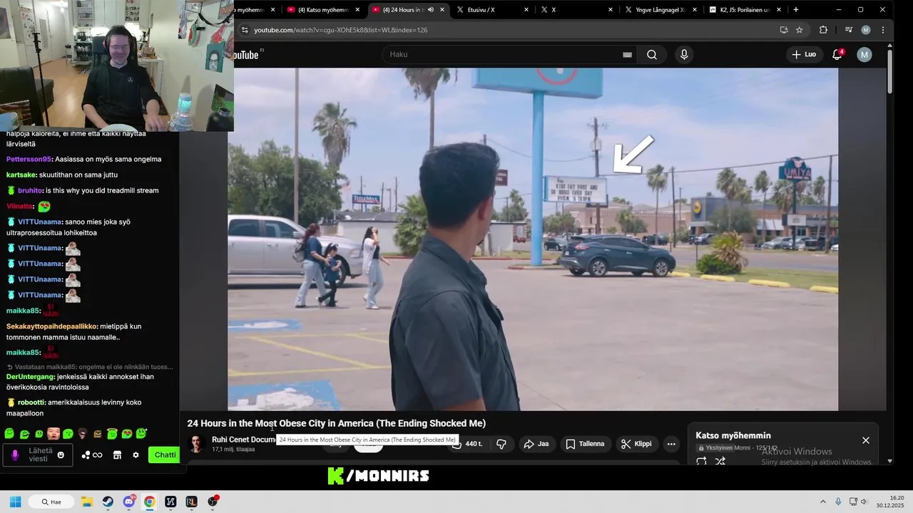The height and width of the screenshot is (513, 913).
Task: Open channel points icon in chat
Action: (92, 455)
